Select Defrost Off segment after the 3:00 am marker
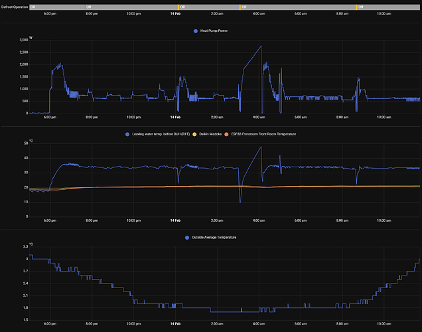422x332 pixels. pyautogui.click(x=298, y=7)
